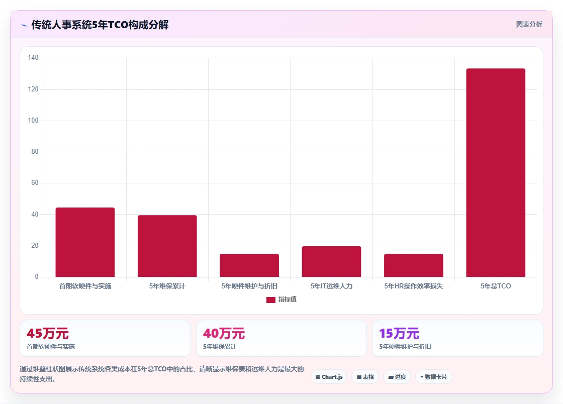Click the Chart.js tag
The width and height of the screenshot is (563, 404).
click(x=329, y=377)
